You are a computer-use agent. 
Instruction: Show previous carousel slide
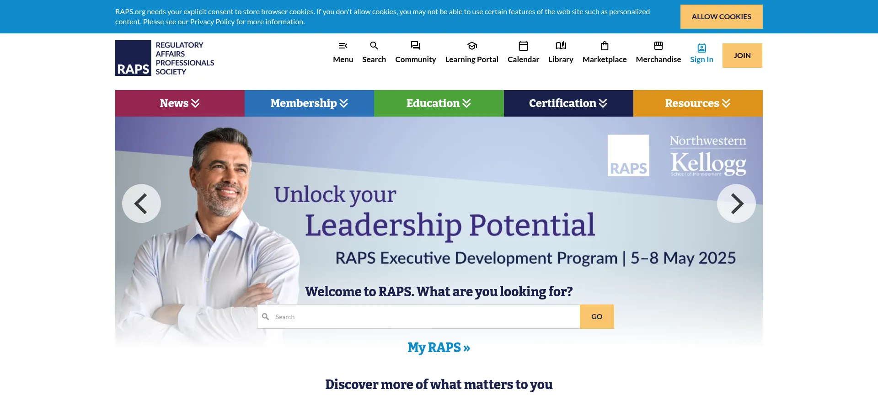(x=141, y=203)
